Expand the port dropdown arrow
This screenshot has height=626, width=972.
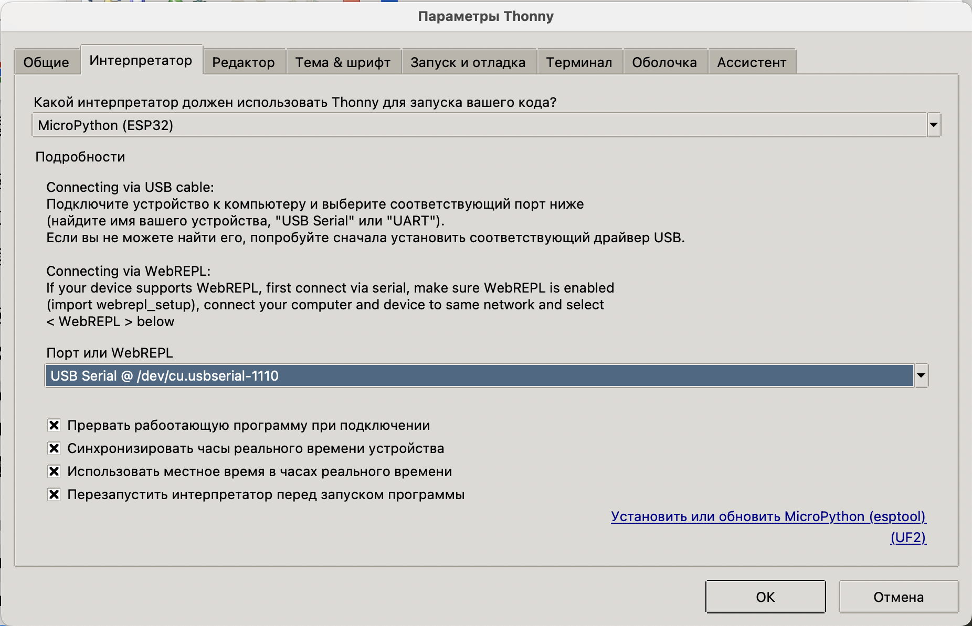pos(921,376)
